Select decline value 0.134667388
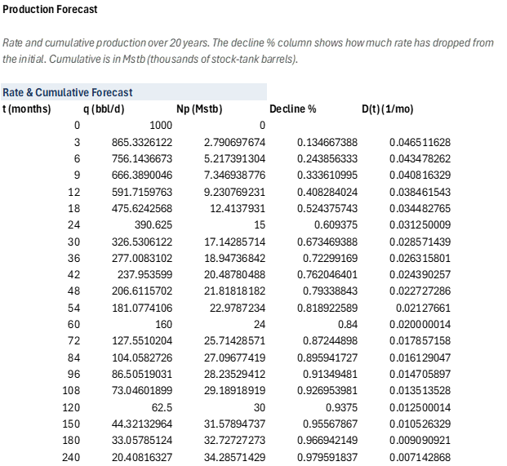 tap(327, 142)
